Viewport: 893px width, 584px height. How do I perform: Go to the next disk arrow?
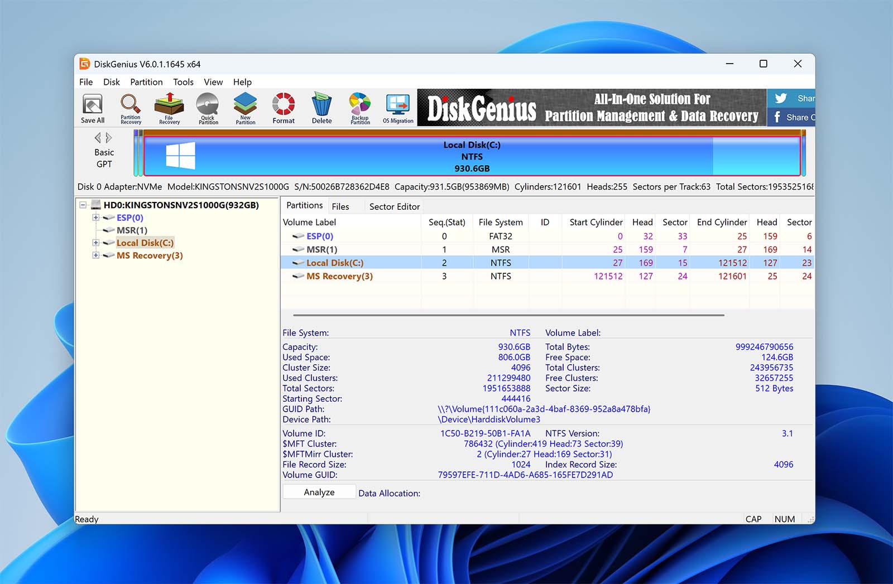[x=109, y=137]
